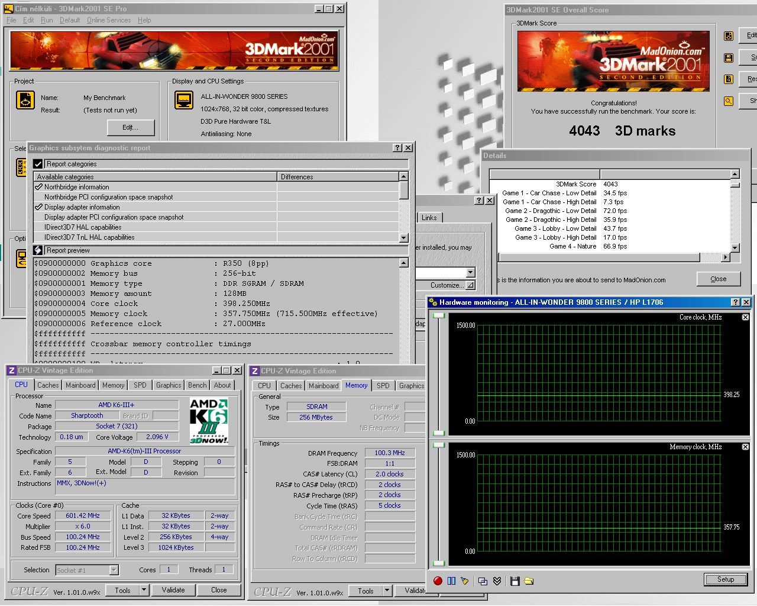Start recording in Hardware monitoring toolbar
757x606 pixels.
[x=438, y=581]
